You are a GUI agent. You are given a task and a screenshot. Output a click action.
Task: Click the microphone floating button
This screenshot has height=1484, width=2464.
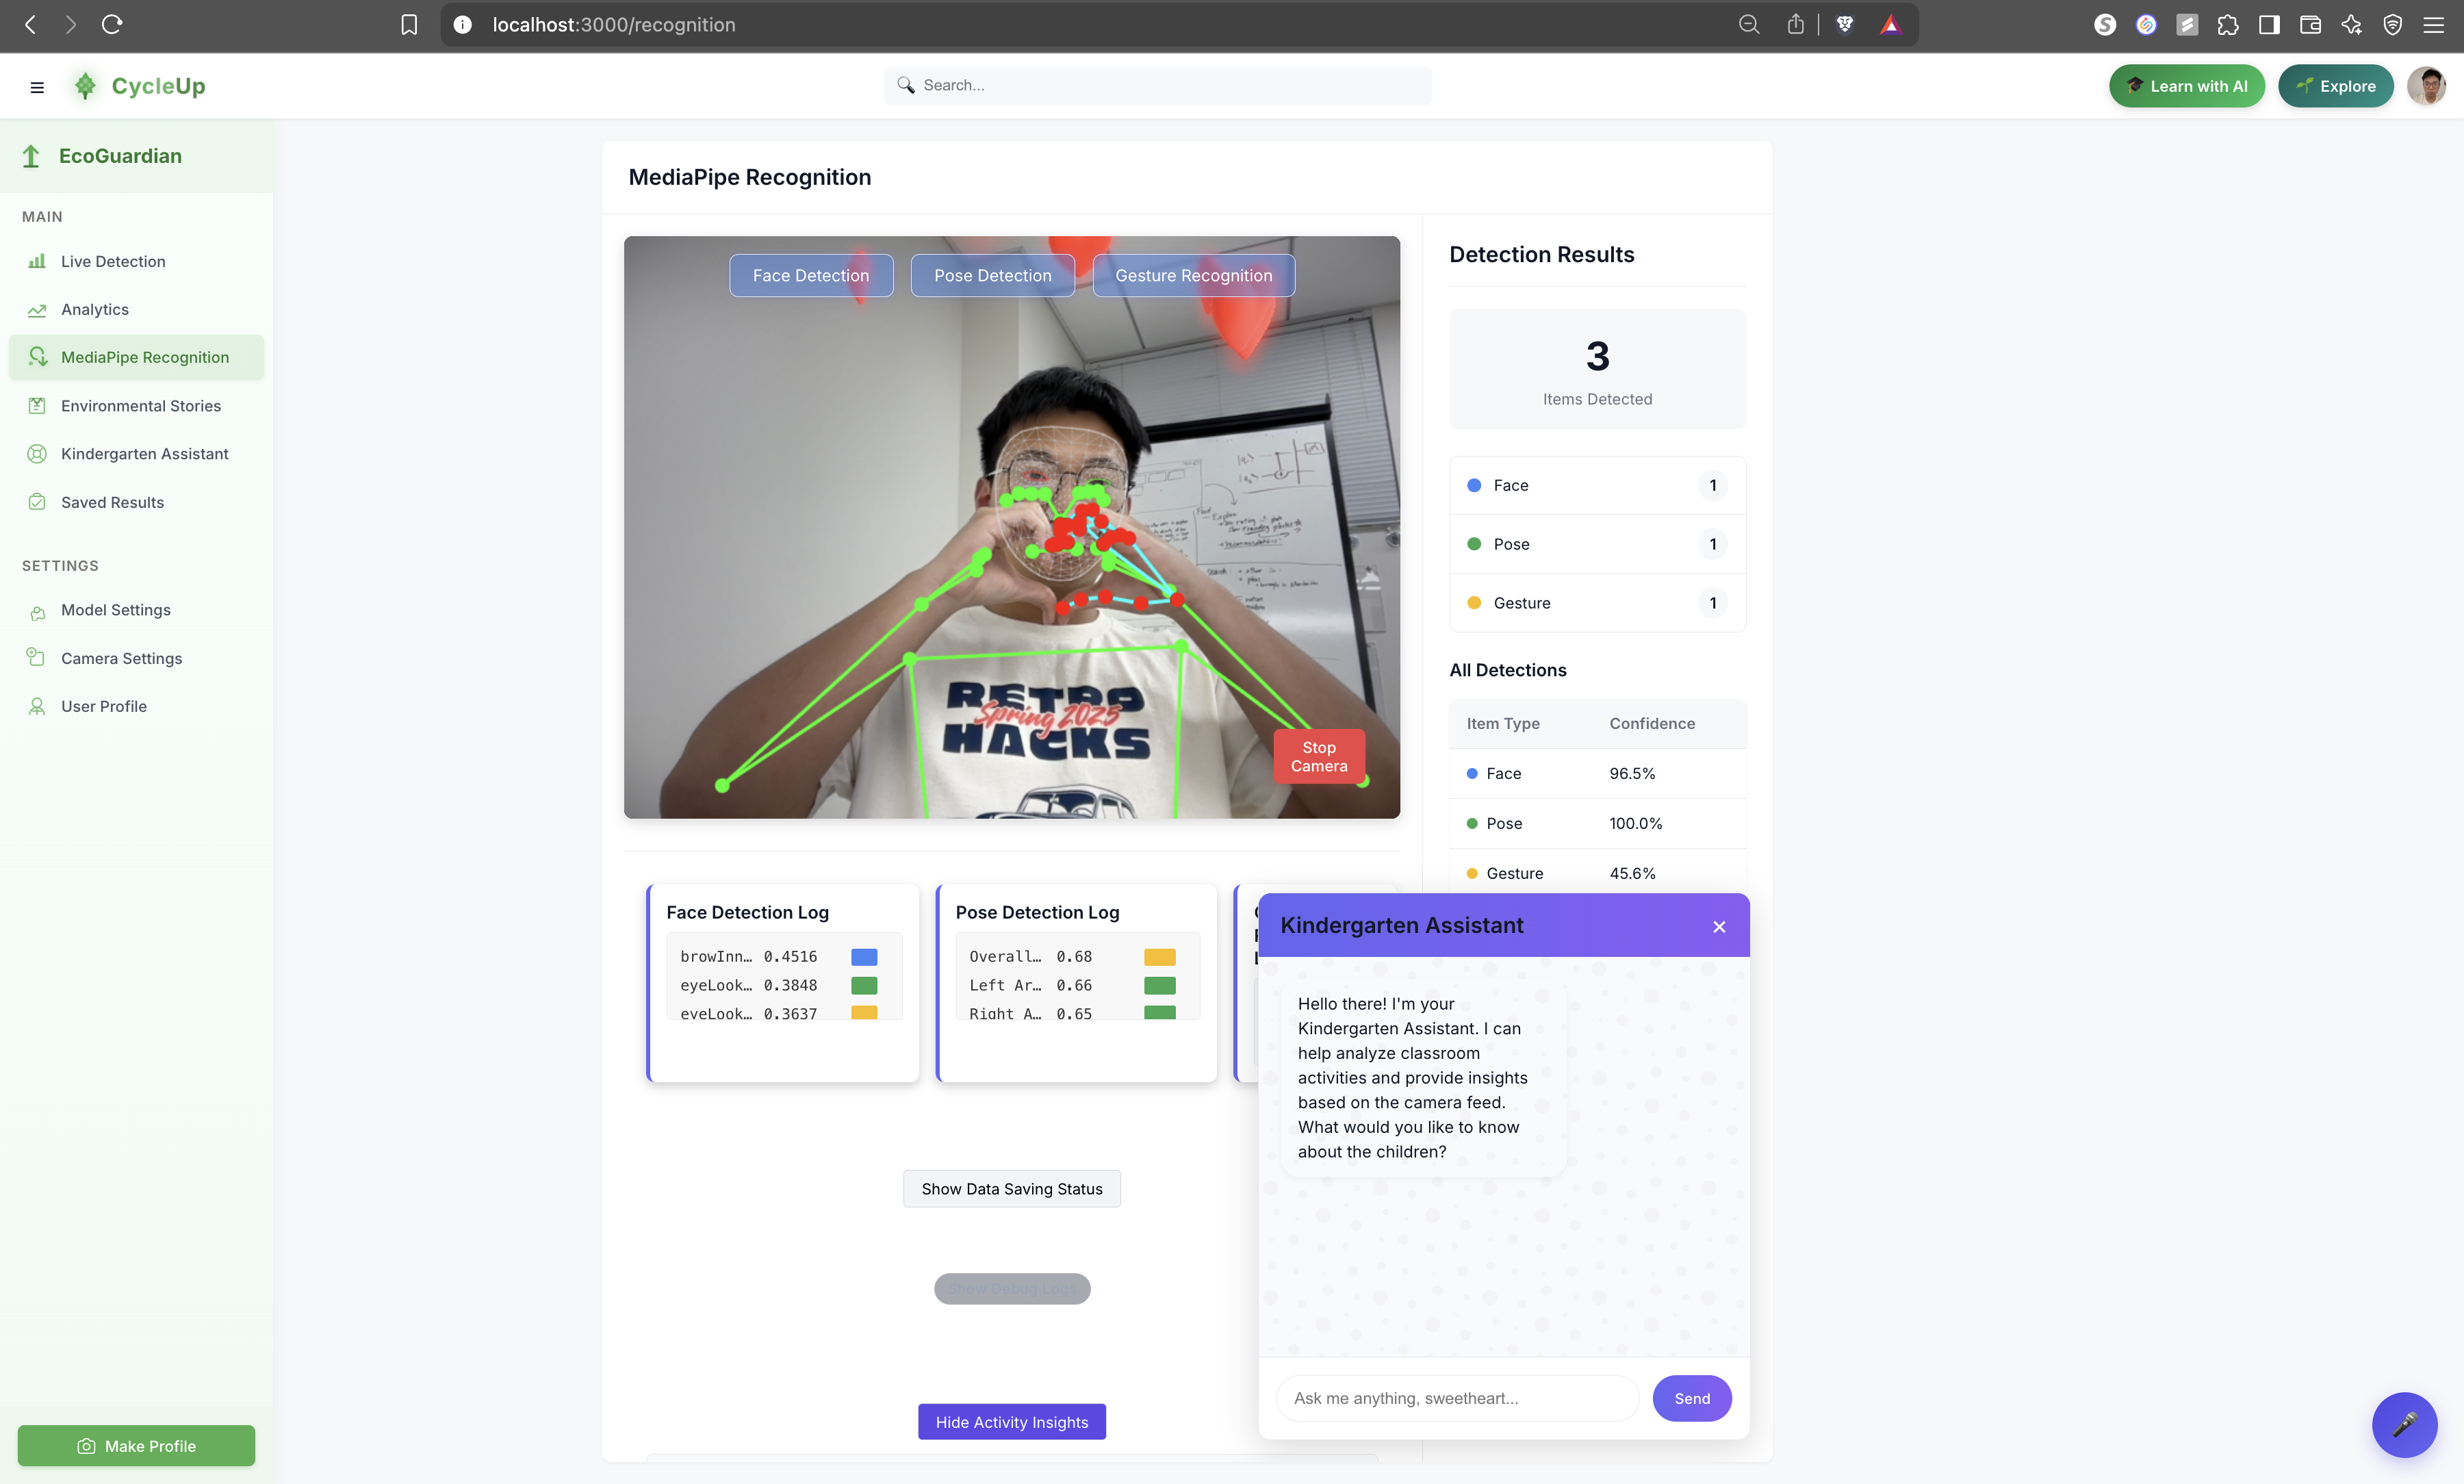[2404, 1424]
